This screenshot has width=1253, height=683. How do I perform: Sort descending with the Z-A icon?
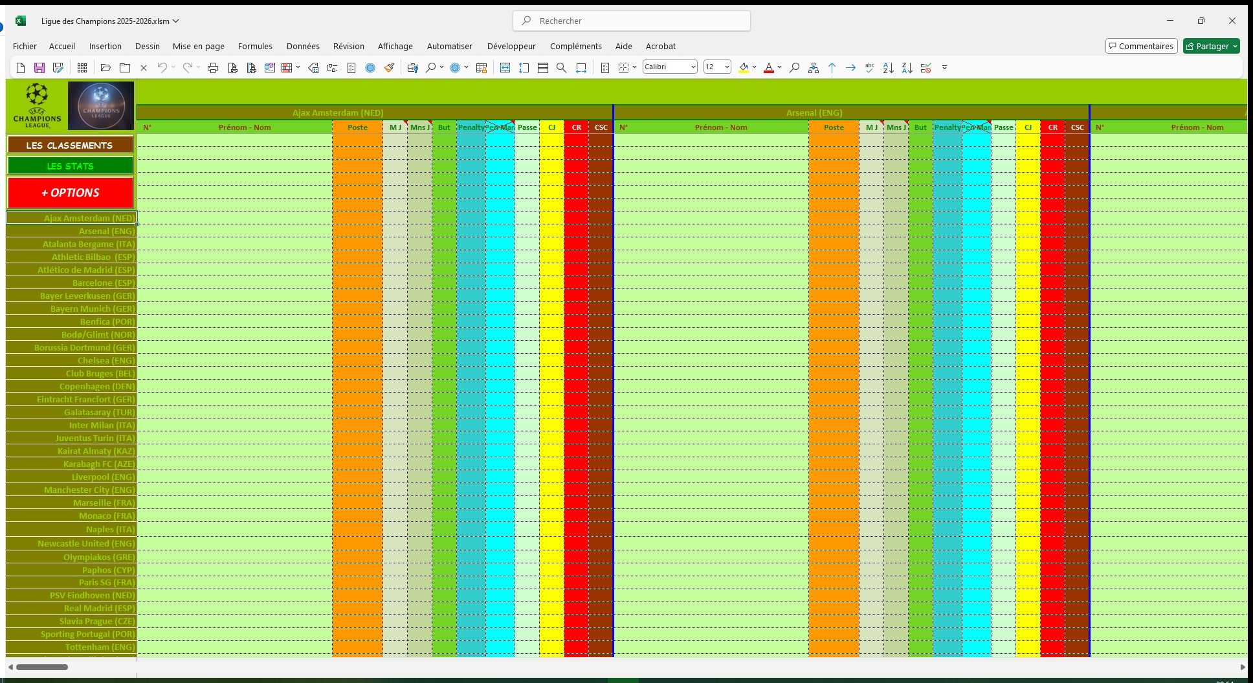[x=907, y=67]
